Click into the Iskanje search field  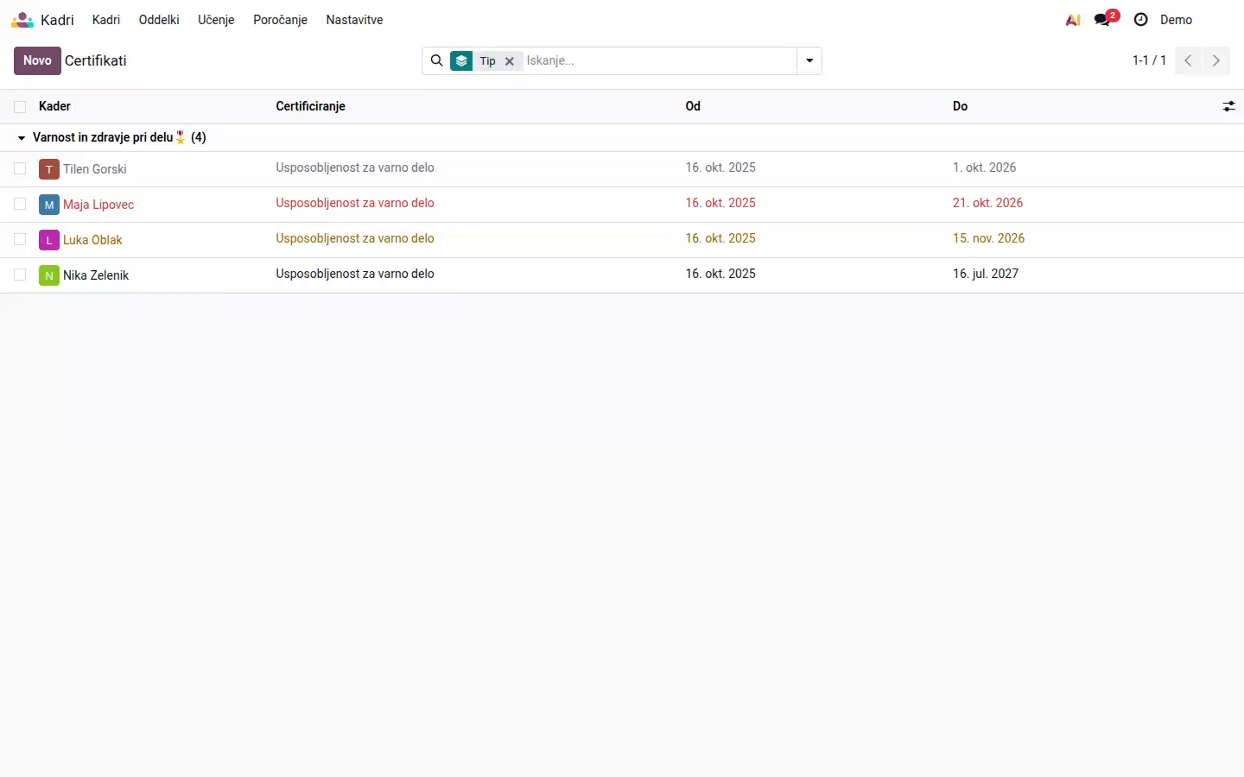click(658, 60)
